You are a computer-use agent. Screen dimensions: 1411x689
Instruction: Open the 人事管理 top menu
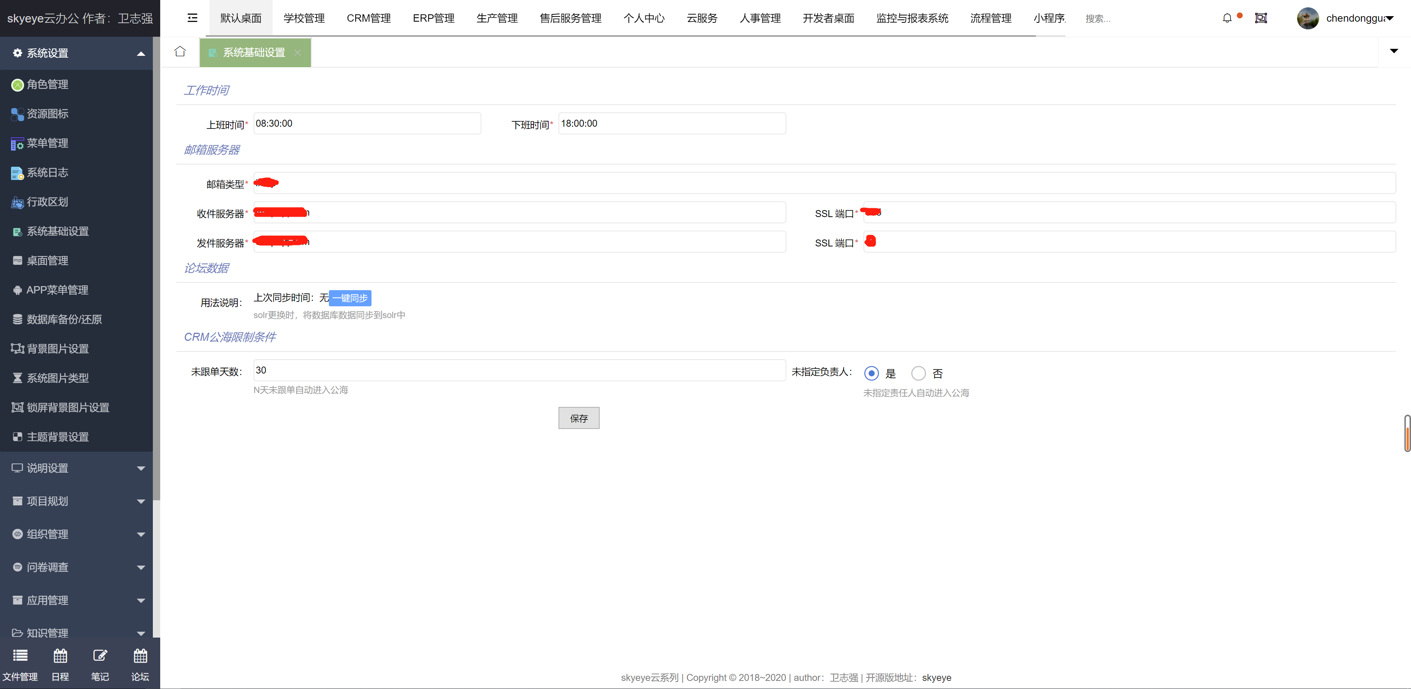click(760, 18)
